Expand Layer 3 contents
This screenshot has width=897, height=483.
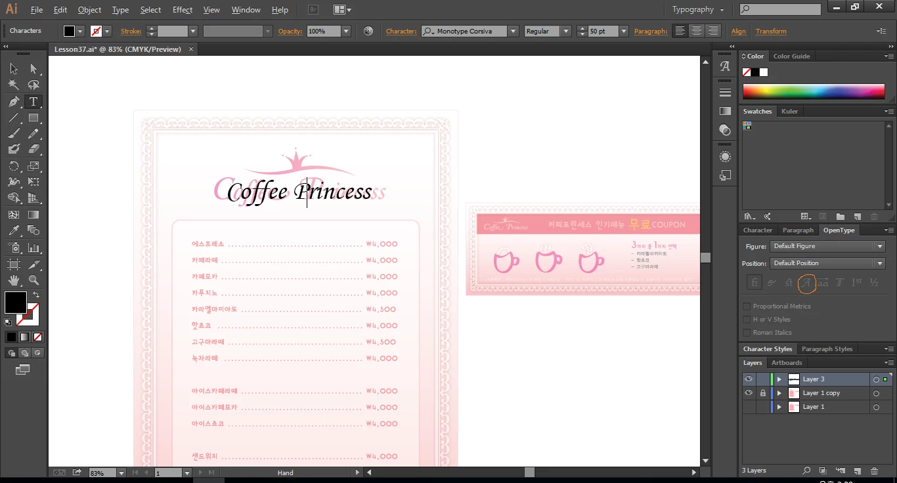pos(779,379)
